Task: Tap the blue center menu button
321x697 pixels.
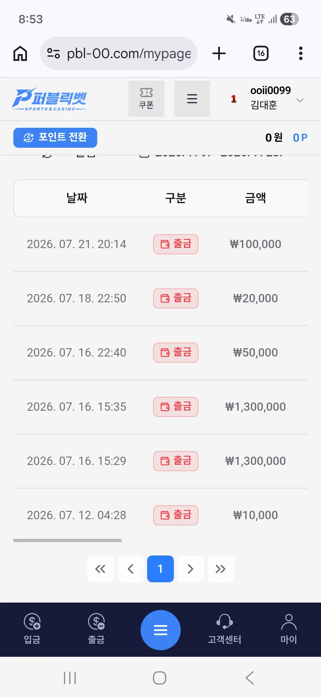Action: coord(160,630)
